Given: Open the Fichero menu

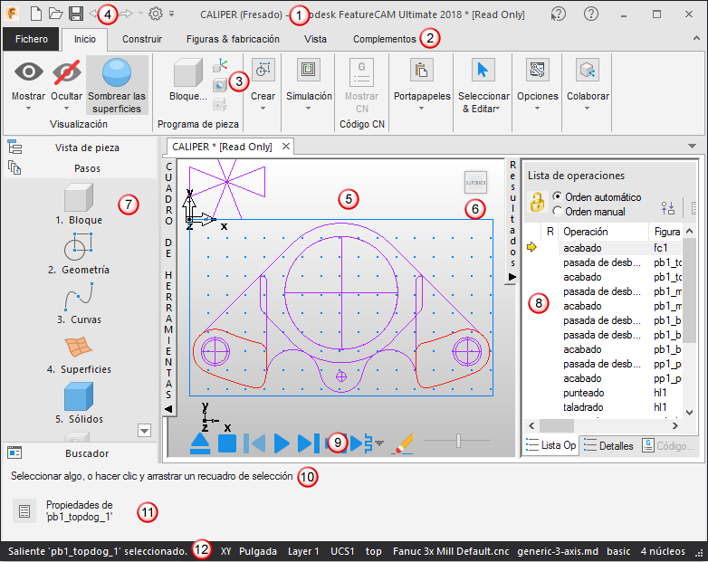Looking at the screenshot, I should (x=31, y=39).
